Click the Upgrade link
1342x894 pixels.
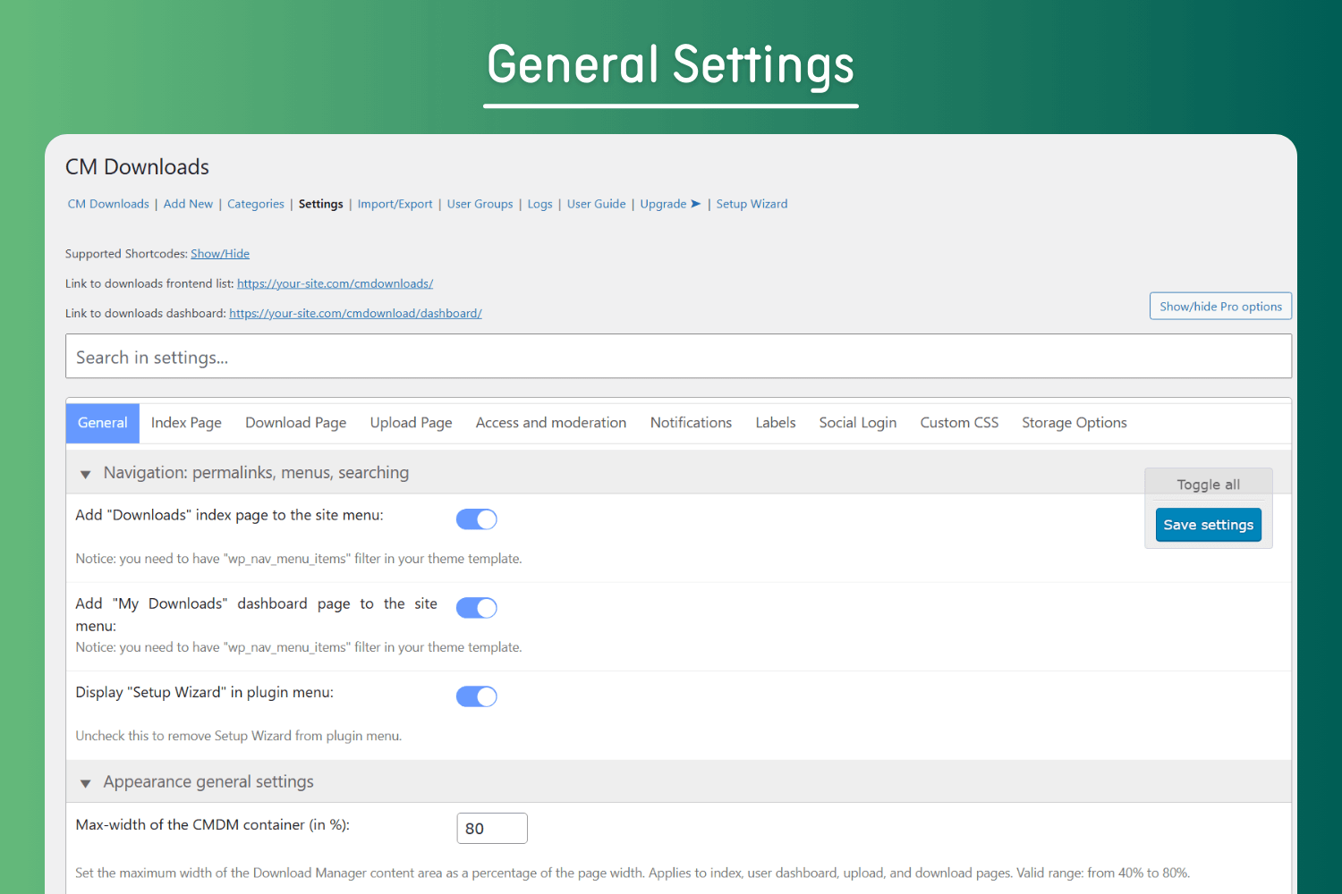pyautogui.click(x=664, y=204)
